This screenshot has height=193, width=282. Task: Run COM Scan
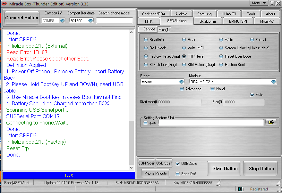point(147,163)
